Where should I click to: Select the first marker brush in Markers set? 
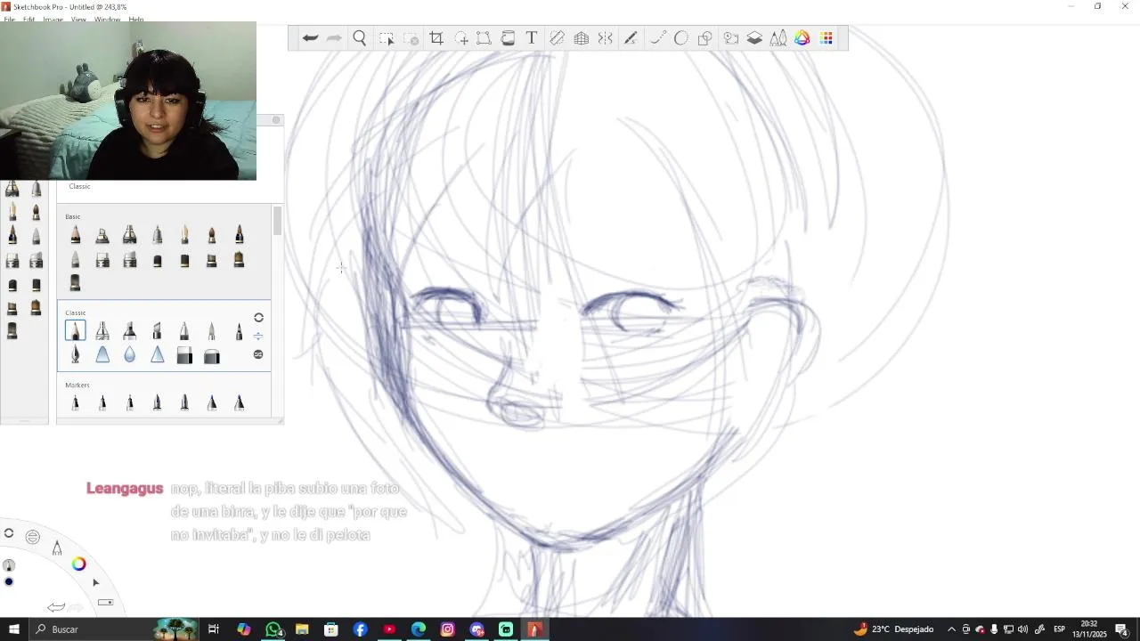point(75,403)
